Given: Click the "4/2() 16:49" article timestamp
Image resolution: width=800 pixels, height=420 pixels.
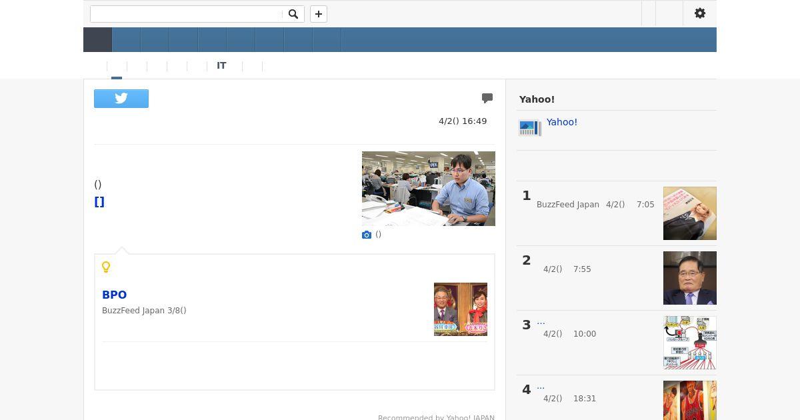Looking at the screenshot, I should pos(463,121).
